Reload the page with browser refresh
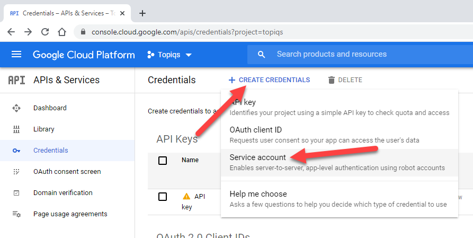Viewport: 473px width, 238px height. coord(45,32)
